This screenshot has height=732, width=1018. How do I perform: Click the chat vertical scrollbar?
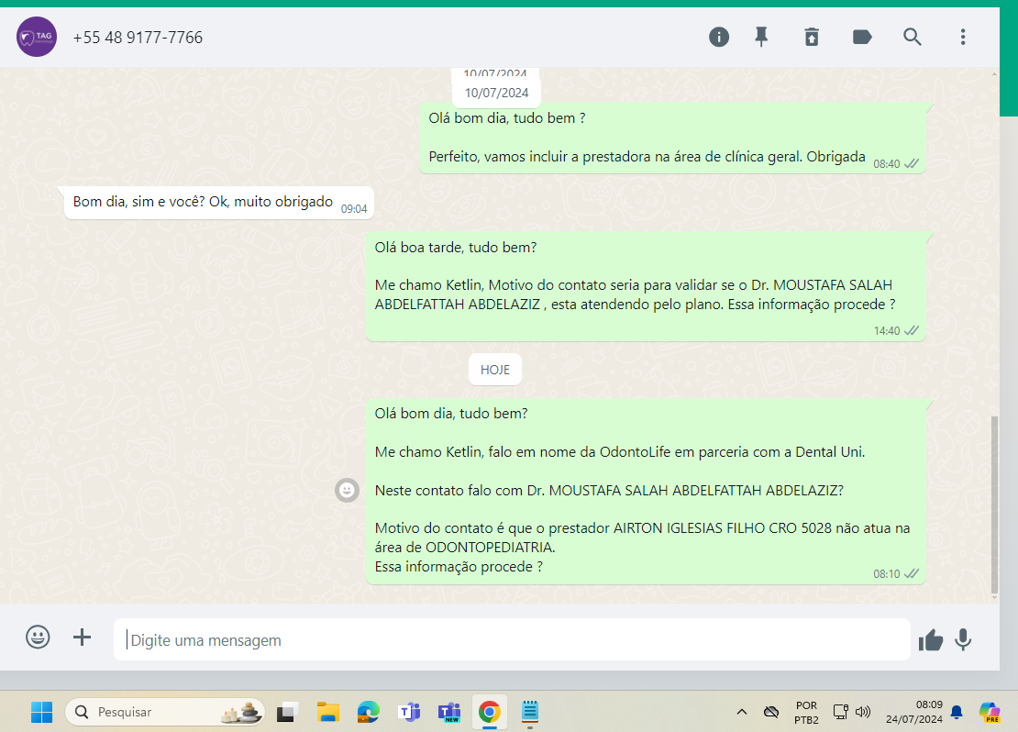click(x=996, y=505)
